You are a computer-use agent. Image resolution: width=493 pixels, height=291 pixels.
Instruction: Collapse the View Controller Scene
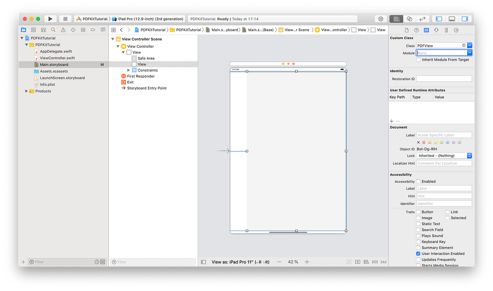113,39
